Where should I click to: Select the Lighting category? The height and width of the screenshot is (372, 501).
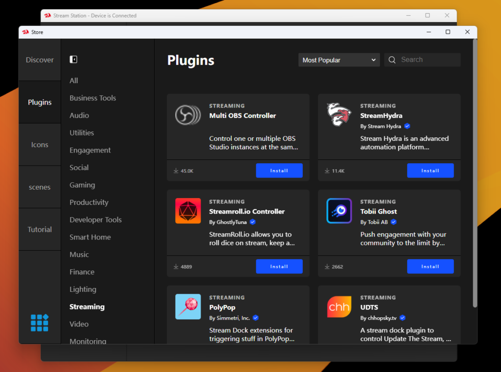click(83, 289)
